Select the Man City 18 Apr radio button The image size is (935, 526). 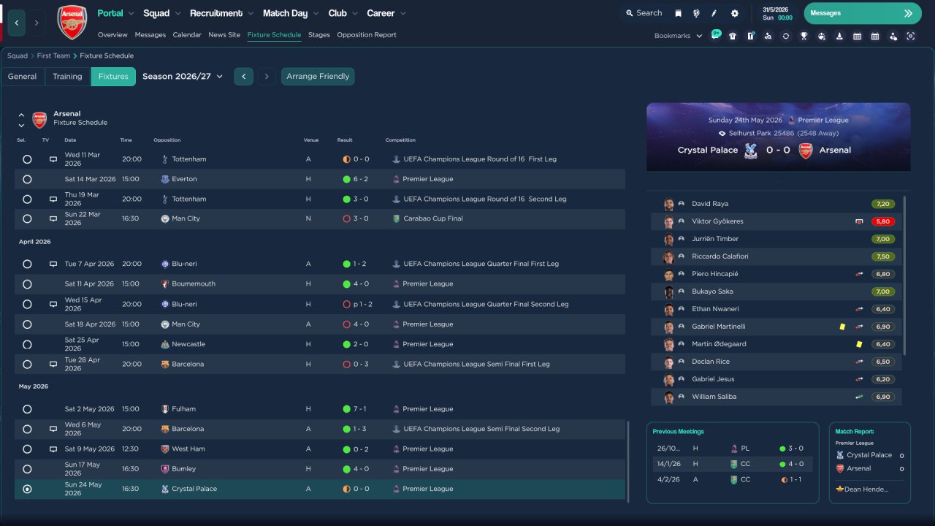tap(27, 324)
